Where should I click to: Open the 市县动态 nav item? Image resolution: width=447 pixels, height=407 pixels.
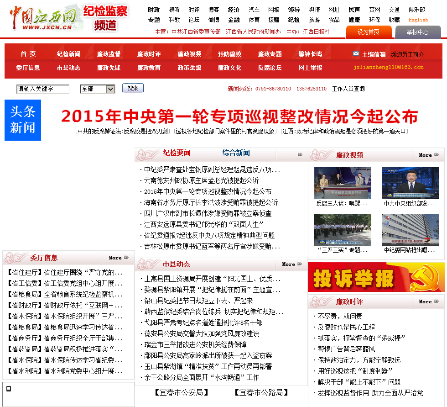click(68, 68)
